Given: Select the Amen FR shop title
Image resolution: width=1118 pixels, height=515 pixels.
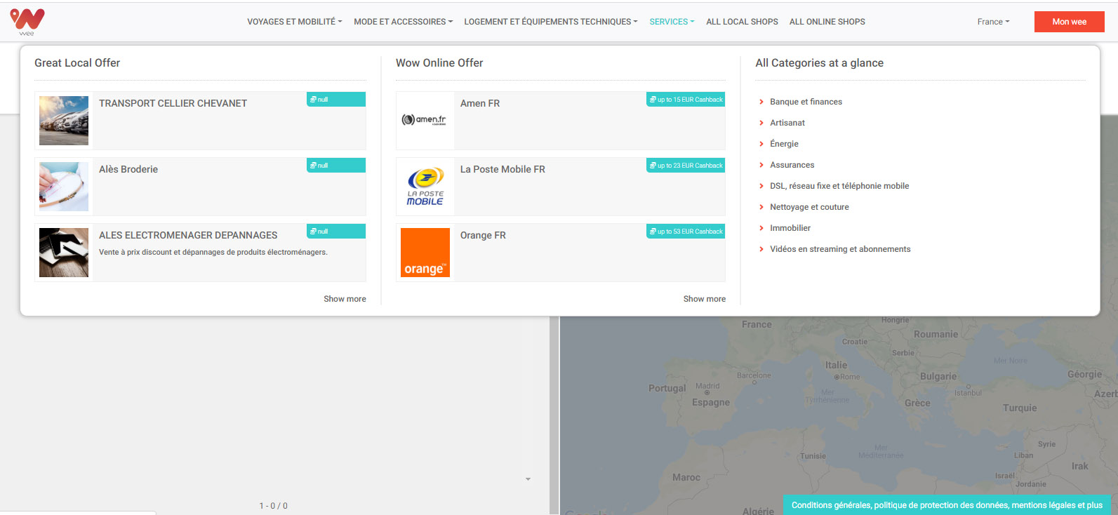Looking at the screenshot, I should 480,103.
